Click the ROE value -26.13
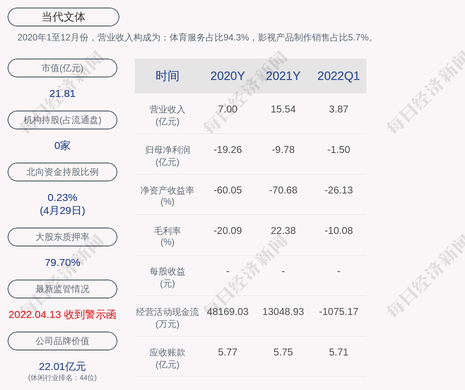This screenshot has width=465, height=390. [x=338, y=190]
